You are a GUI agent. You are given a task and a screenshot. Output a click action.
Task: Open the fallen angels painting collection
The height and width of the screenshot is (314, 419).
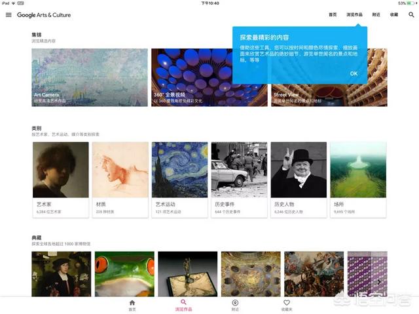[x=314, y=274]
